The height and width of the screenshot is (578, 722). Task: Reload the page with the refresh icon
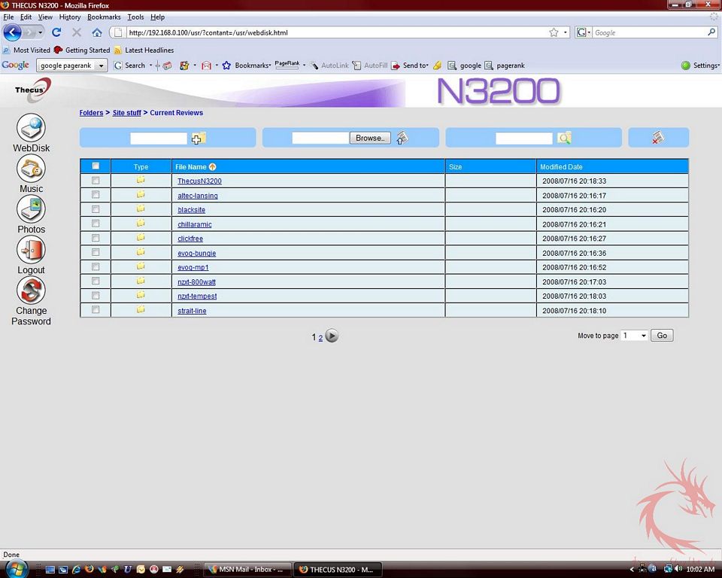[56, 32]
